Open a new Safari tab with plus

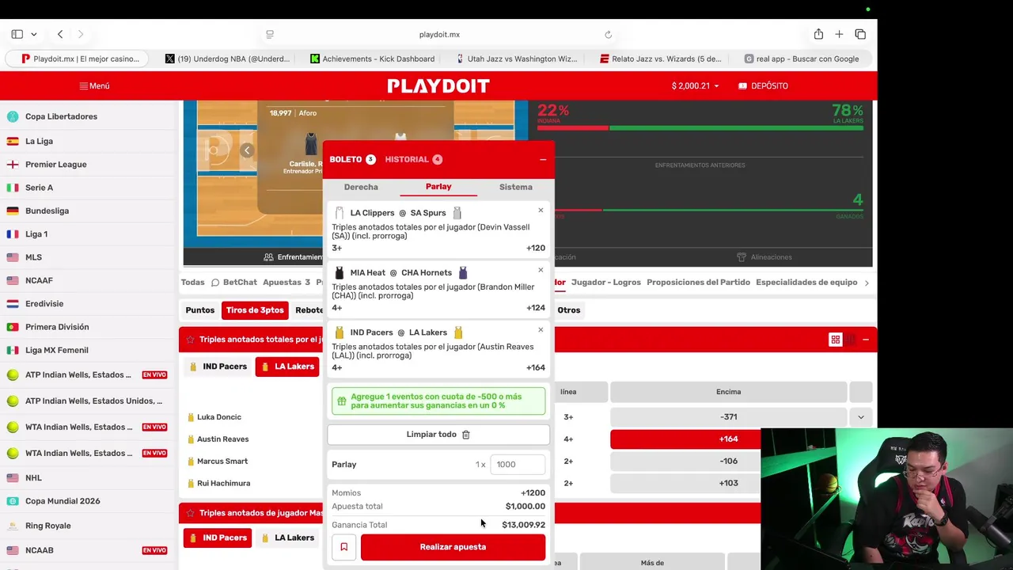coord(839,34)
